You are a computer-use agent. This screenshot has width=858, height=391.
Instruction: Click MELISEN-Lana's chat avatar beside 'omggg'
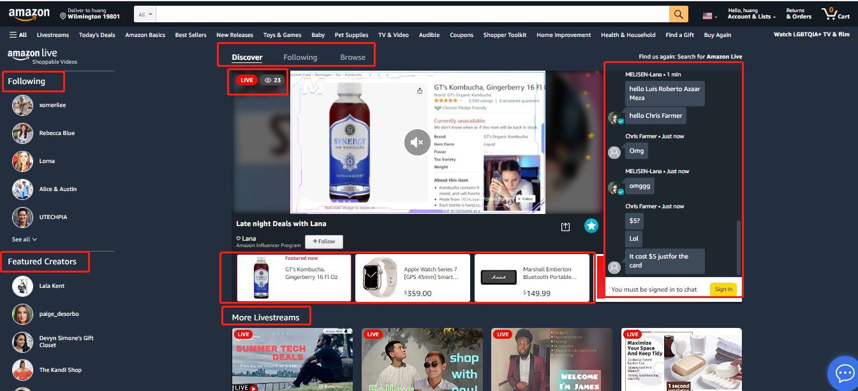[615, 188]
